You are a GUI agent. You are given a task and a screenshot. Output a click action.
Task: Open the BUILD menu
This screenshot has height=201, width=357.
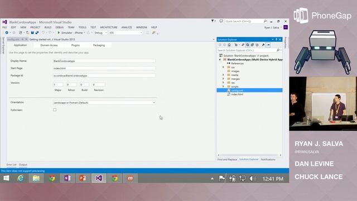pos(48,27)
